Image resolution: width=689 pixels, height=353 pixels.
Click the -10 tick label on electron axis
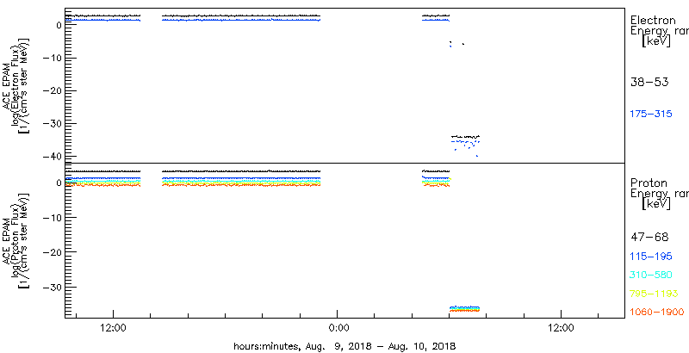(x=53, y=58)
